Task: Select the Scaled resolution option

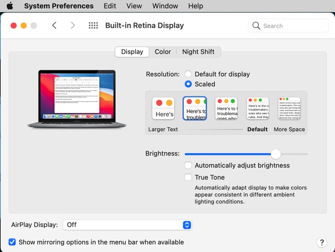Action: (x=188, y=84)
